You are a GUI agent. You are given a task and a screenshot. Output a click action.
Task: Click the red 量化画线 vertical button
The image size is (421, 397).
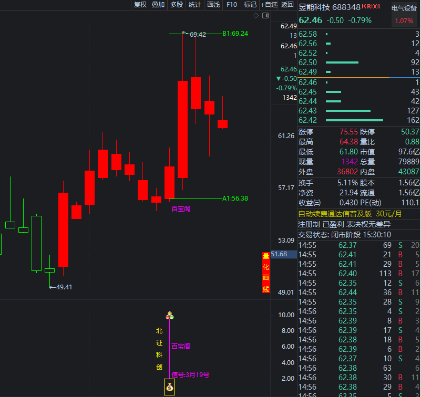pos(266,273)
